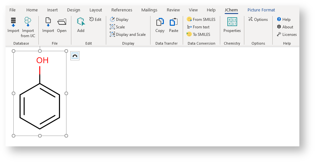315x162 pixels.
Task: Open a file with the Open icon
Action: tap(62, 22)
